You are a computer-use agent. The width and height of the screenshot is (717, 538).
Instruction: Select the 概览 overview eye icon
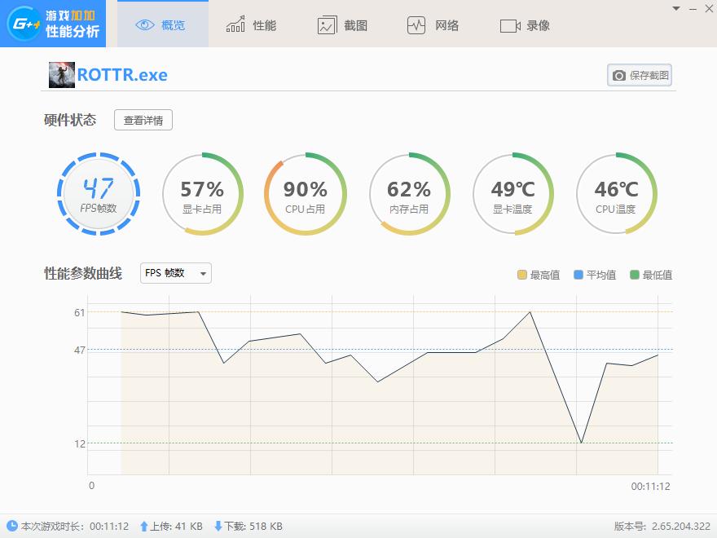(143, 24)
